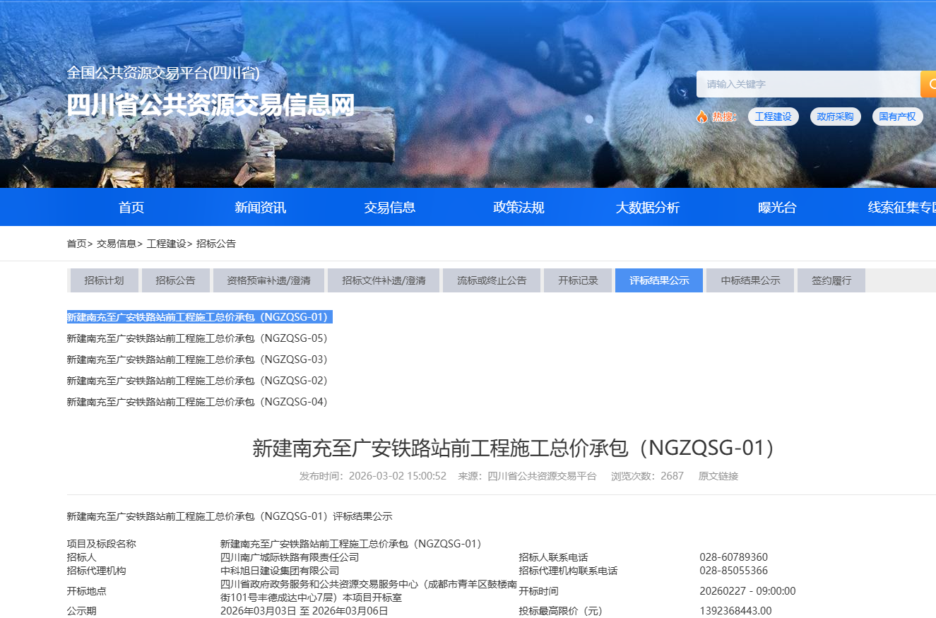Open the 流标或终止公告 tab
This screenshot has width=936, height=618.
point(492,280)
